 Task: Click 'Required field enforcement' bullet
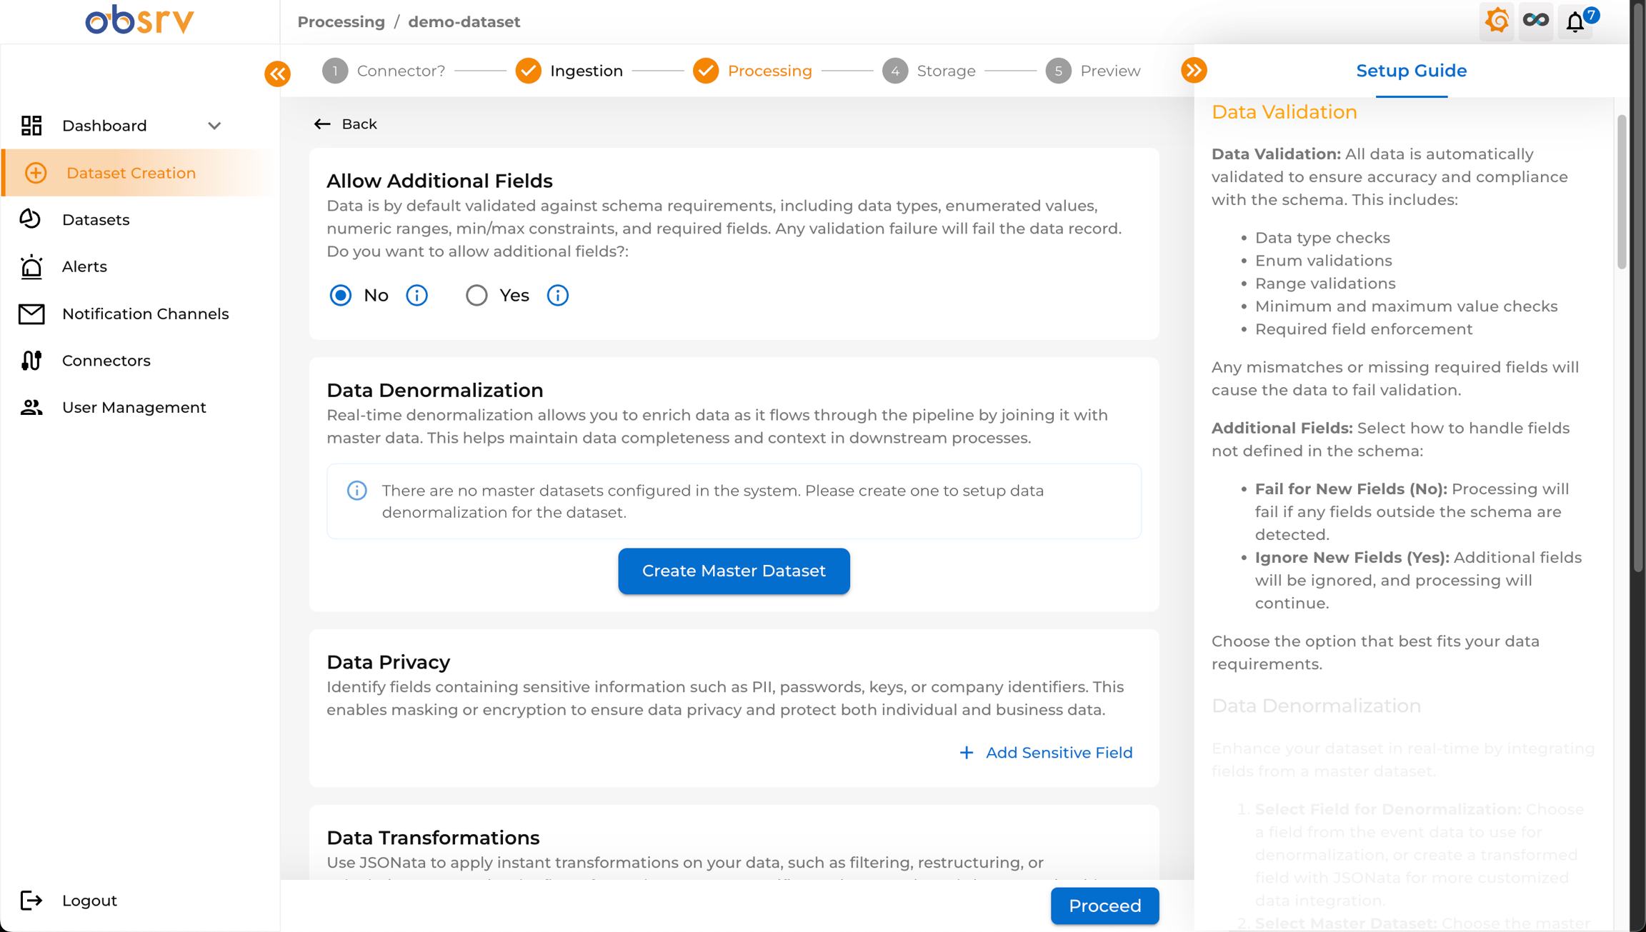click(1364, 329)
